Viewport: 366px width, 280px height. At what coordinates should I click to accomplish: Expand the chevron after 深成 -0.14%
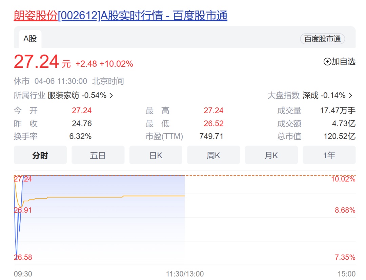pyautogui.click(x=350, y=96)
